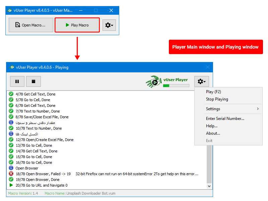Click the Open Macro button
The image size is (268, 201).
[x=31, y=25]
